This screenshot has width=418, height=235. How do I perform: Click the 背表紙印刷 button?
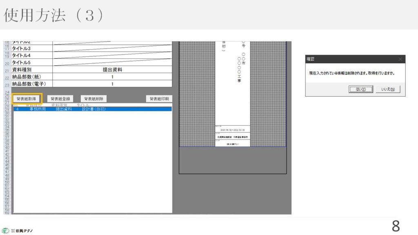159,99
